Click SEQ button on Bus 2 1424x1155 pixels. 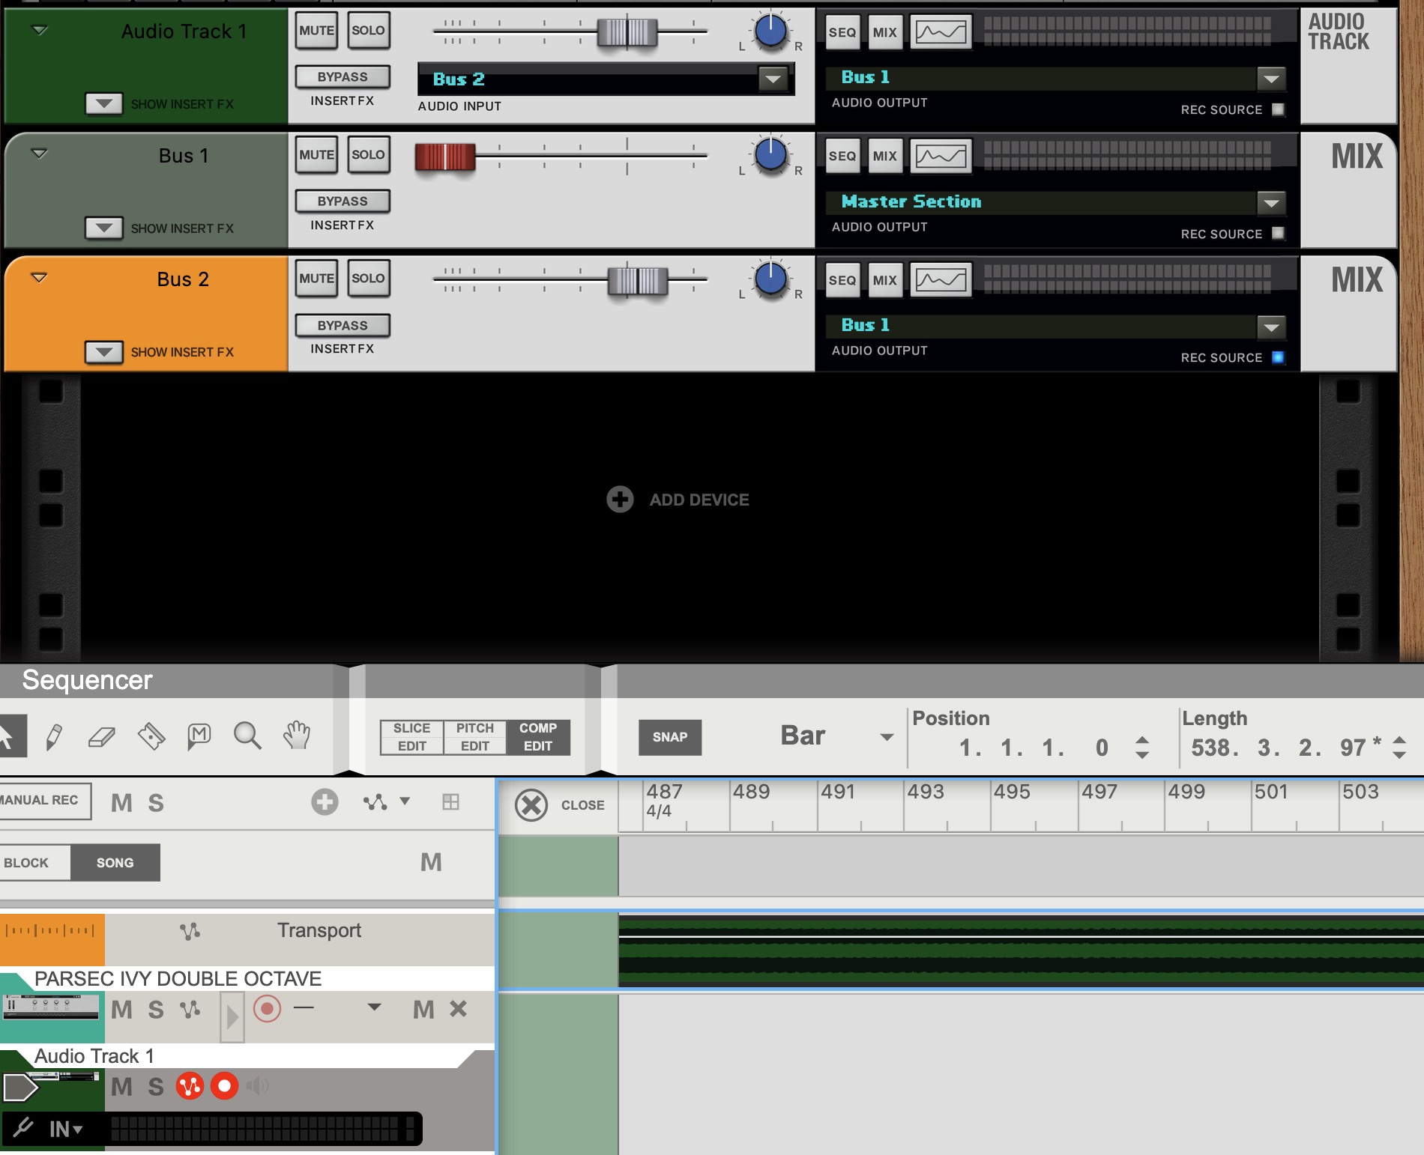(842, 280)
